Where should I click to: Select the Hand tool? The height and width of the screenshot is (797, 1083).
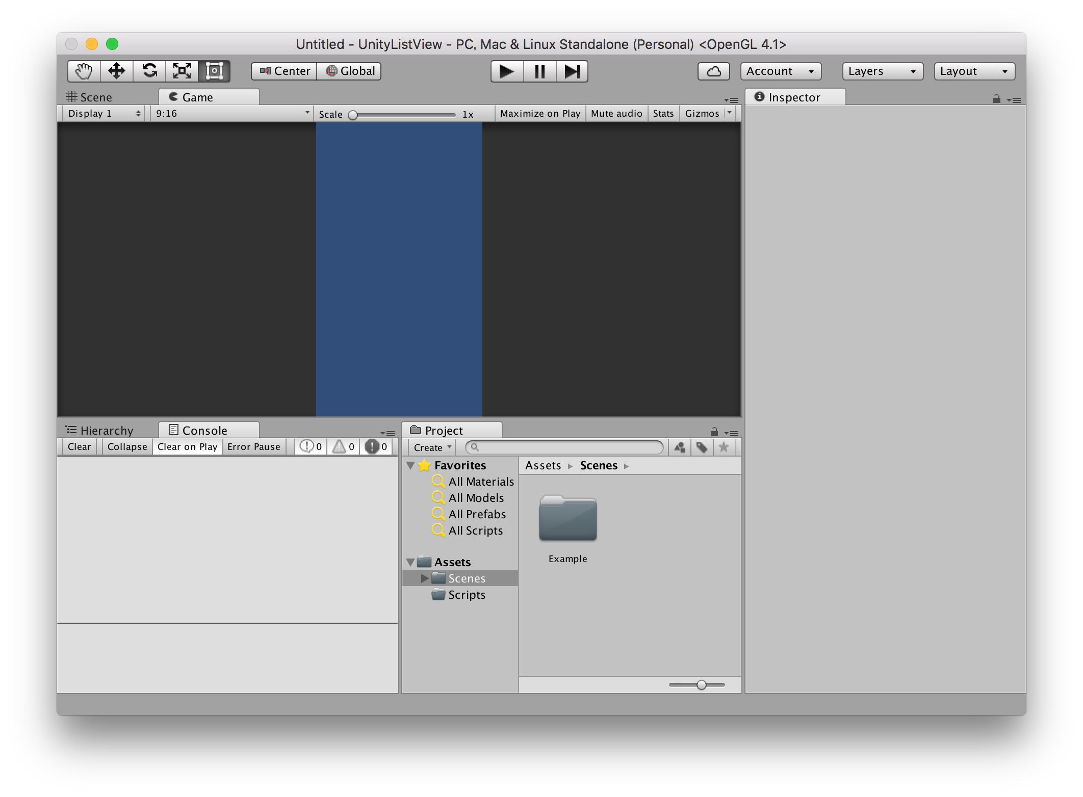(84, 71)
